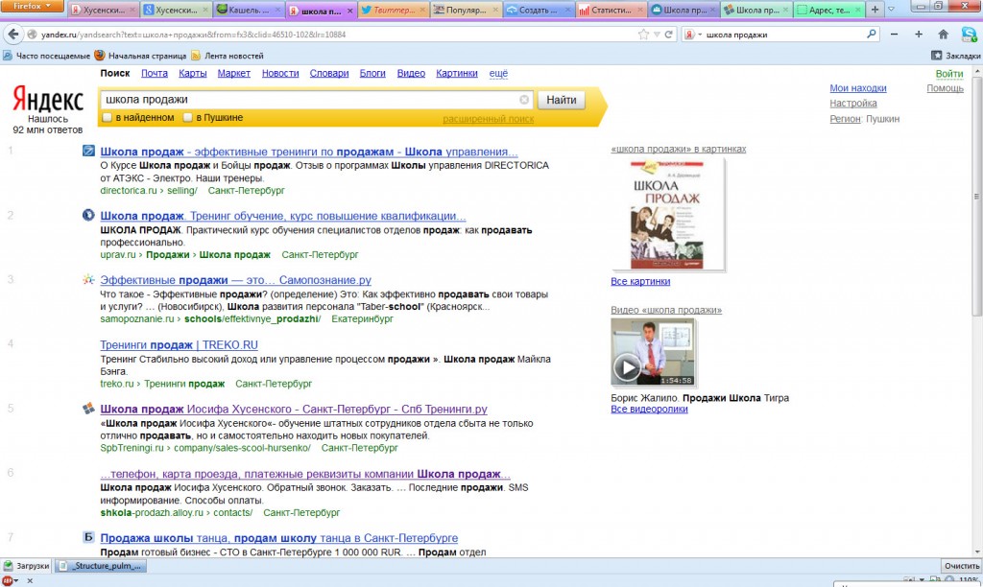This screenshot has height=587, width=983.
Task: Open the Все картинки link
Action: click(640, 281)
